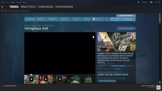Viewport: 162px width, 91px height.
Task: Go forward with the right arrow icon
Action: pyautogui.click(x=6, y=7)
